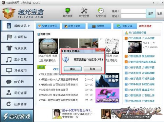Click the 热门视频排行榜 heading
This screenshot has height=122, width=164.
tap(137, 32)
